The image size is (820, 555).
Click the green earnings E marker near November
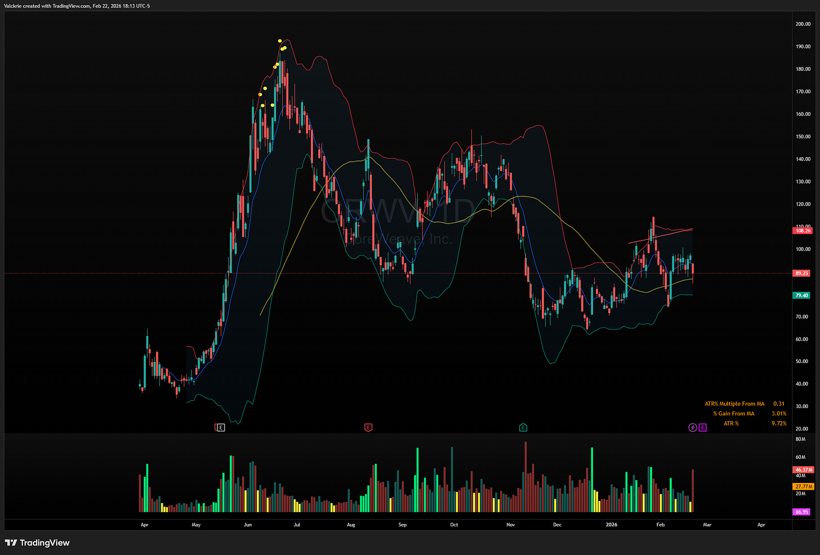pos(523,428)
